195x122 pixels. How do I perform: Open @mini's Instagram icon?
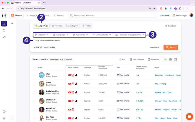[x=73, y=84]
